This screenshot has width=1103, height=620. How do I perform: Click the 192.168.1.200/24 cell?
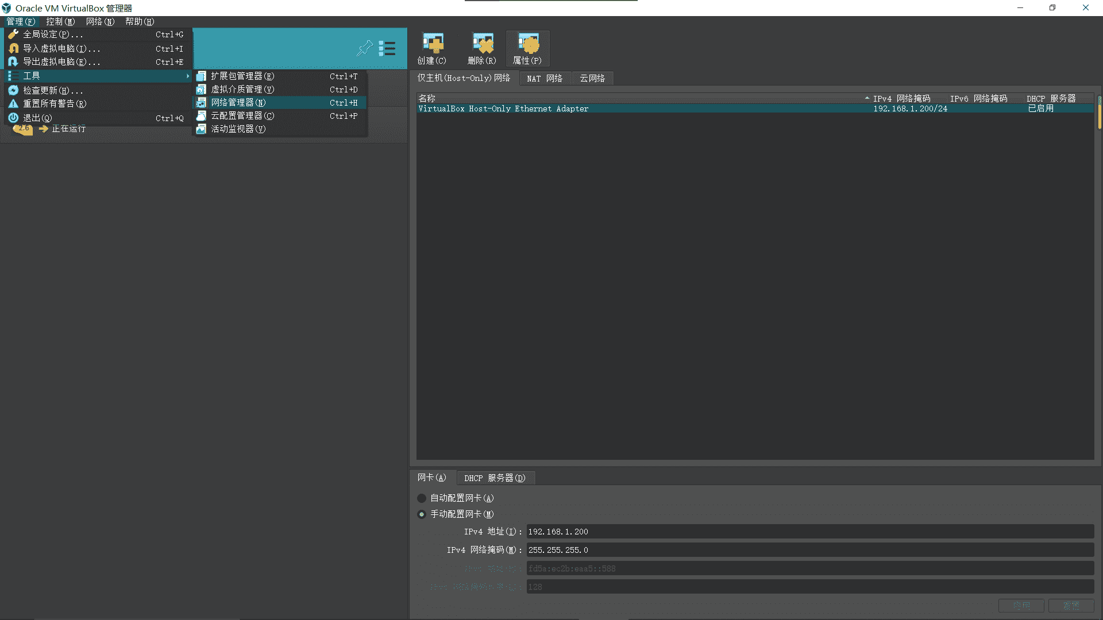(x=910, y=108)
